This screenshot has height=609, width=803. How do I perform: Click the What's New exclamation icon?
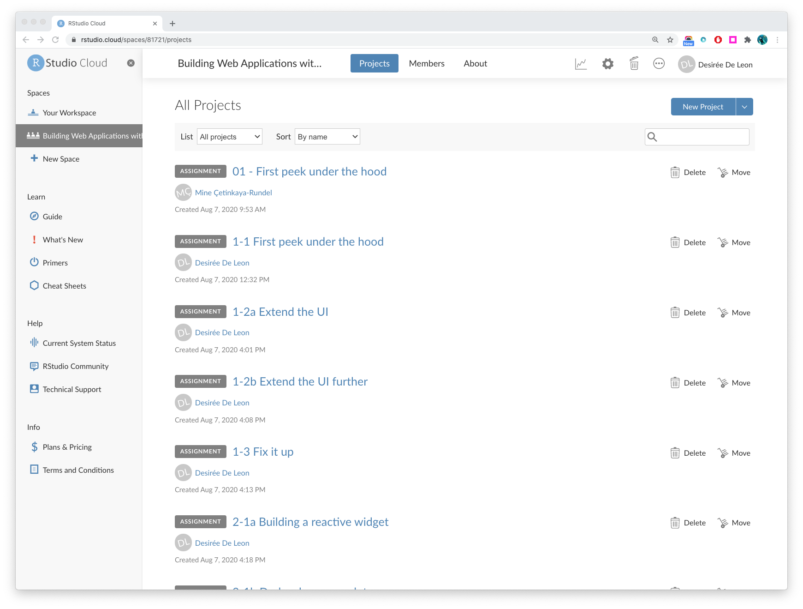point(34,240)
